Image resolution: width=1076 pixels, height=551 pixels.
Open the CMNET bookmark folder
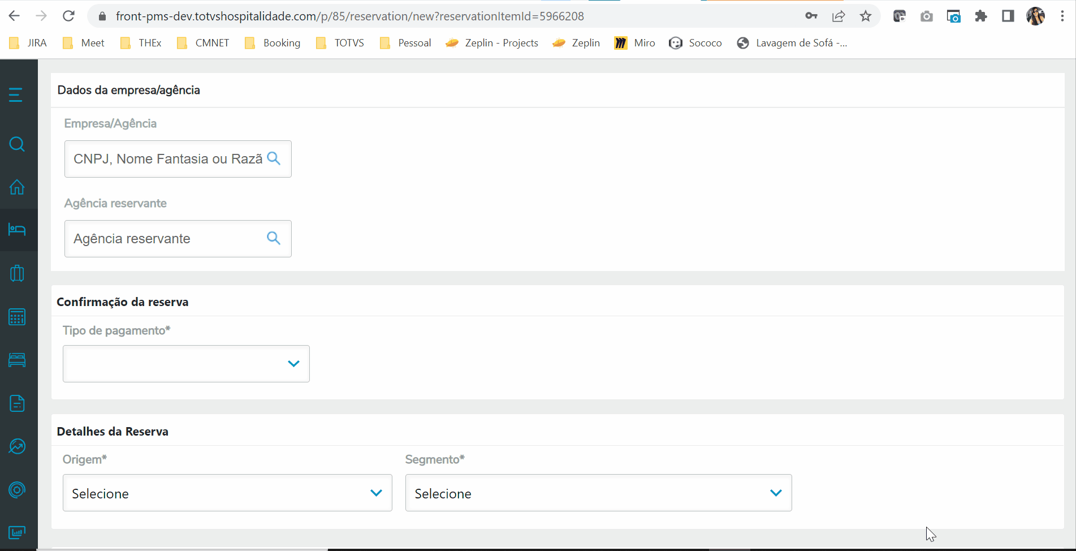click(x=202, y=43)
